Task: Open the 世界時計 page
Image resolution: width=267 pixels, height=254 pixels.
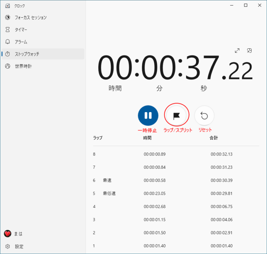Action: coord(23,66)
